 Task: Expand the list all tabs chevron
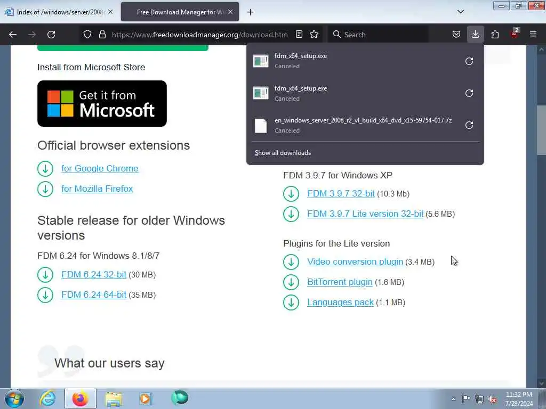tap(460, 12)
